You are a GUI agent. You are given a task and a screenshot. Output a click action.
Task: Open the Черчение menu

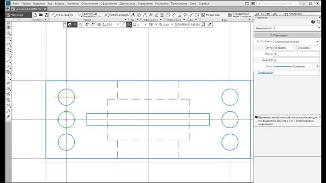[x=73, y=4]
